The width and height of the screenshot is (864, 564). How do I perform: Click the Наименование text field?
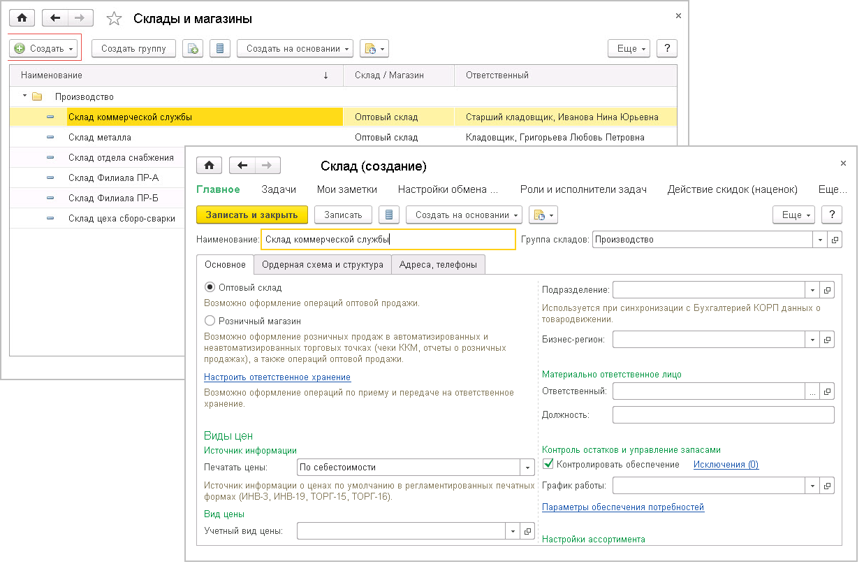coord(388,240)
